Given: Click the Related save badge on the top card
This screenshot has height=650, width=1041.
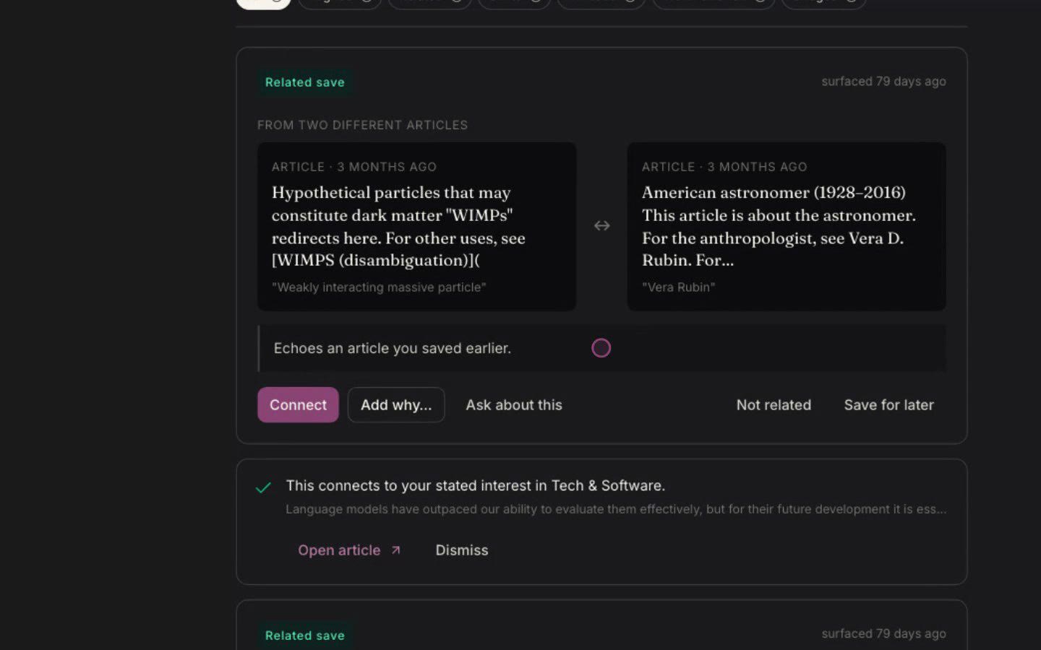Looking at the screenshot, I should (304, 82).
